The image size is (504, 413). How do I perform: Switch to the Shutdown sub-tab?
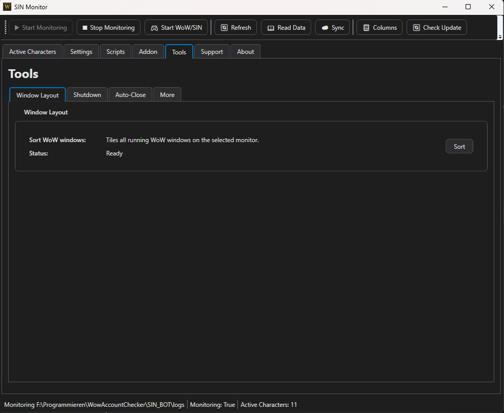tap(87, 94)
